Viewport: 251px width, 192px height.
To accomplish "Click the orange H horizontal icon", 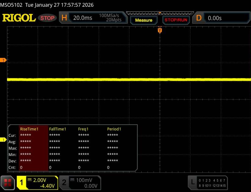I will coord(64,18).
